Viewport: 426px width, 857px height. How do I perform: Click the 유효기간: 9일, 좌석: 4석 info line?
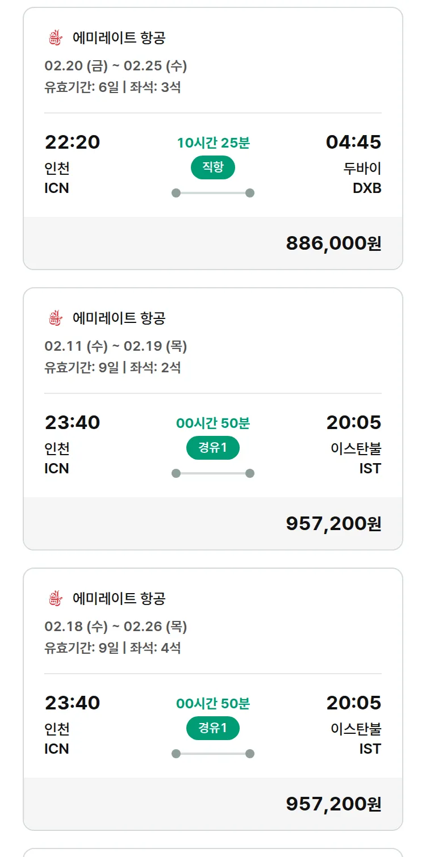coord(112,648)
